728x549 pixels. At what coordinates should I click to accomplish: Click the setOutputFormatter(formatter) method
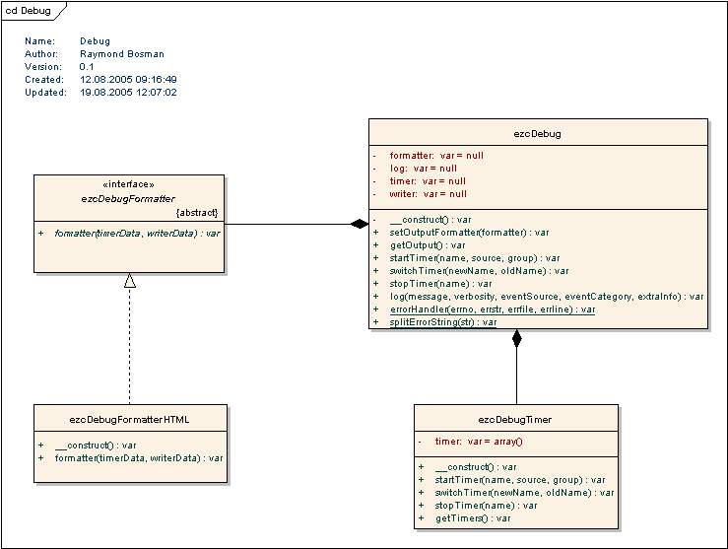(x=469, y=232)
